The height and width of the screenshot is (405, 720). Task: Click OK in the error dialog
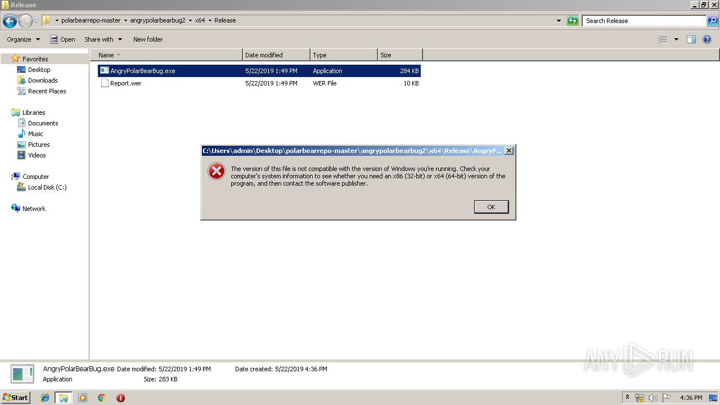pos(491,207)
